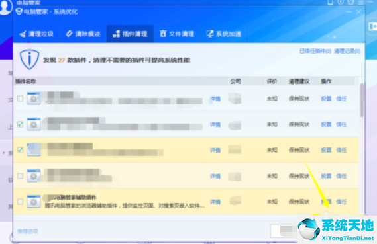Click 投票 in the fourth plugin row
Viewport: 377px width, 244px height.
pos(326,176)
